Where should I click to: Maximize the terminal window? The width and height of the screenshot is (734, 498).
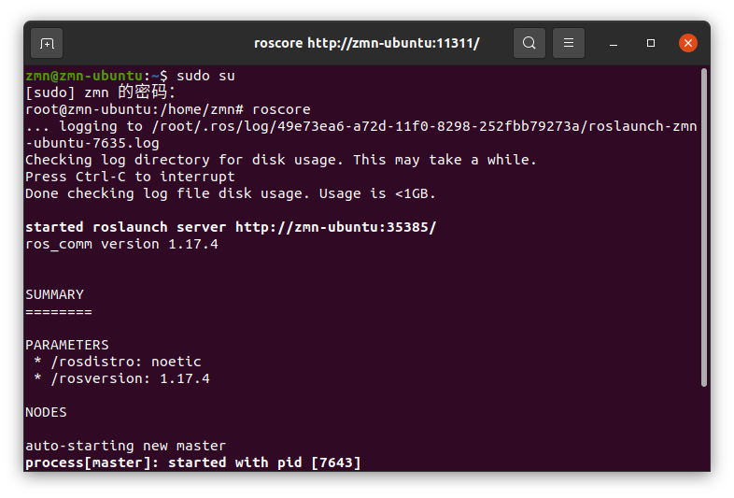pyautogui.click(x=651, y=43)
